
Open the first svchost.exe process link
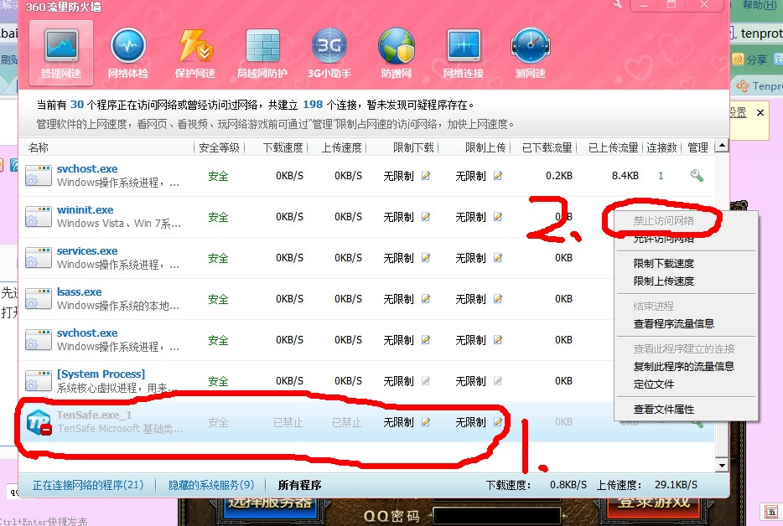tap(87, 168)
